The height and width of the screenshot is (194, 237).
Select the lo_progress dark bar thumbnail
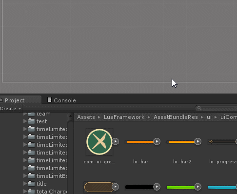pyautogui.click(x=222, y=142)
